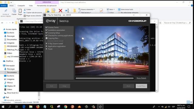Click the Administrar contextual tab
This screenshot has width=194, height=109.
(x=47, y=2)
